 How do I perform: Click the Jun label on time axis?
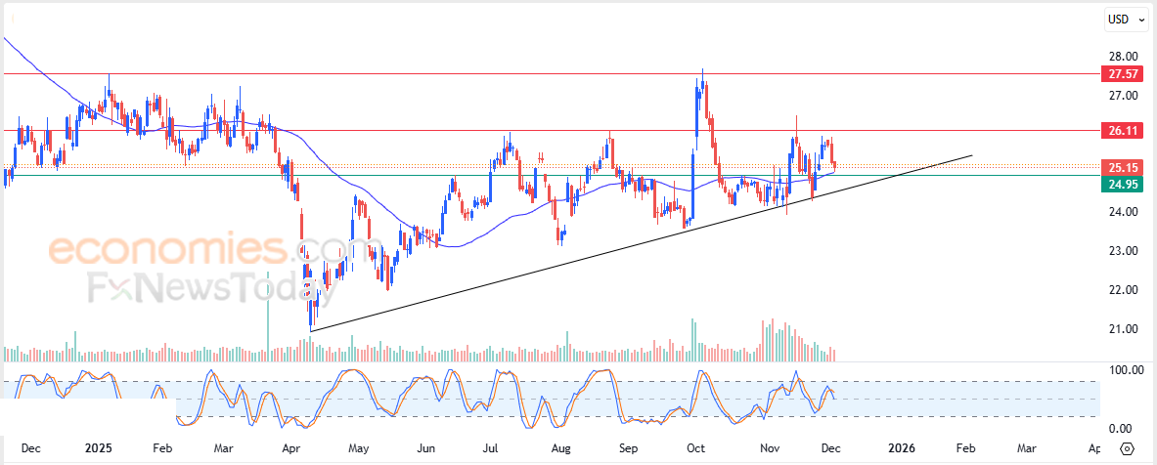pyautogui.click(x=425, y=448)
